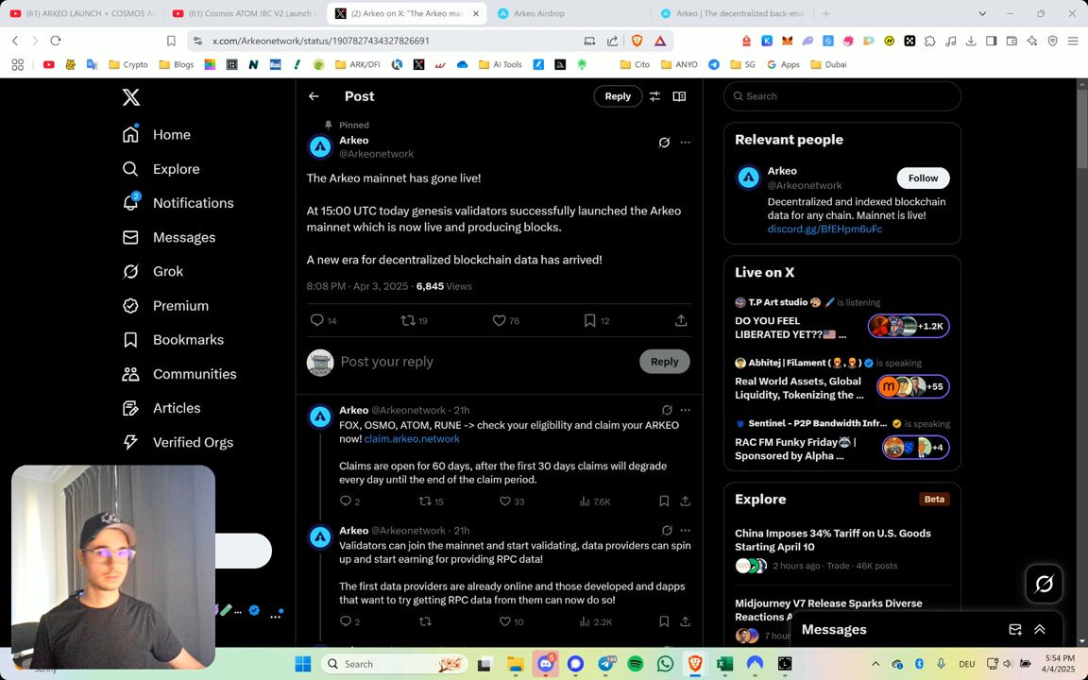The width and height of the screenshot is (1088, 680).
Task: Open Dubai bookmarks folder
Action: (x=829, y=64)
